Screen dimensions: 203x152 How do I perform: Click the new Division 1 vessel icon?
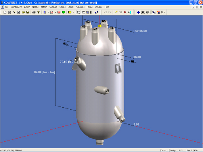[5, 12]
